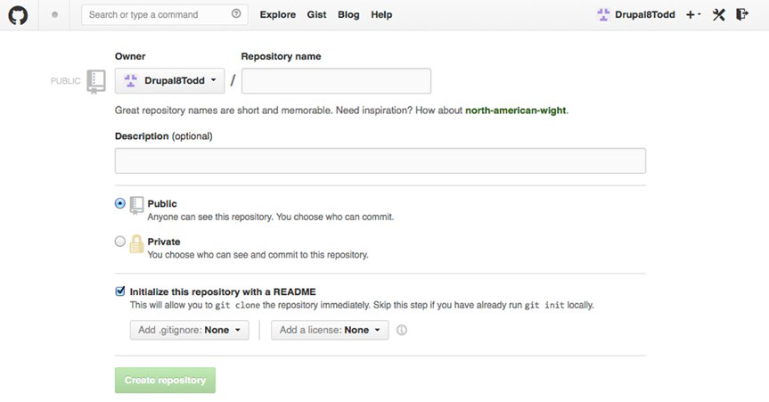Click the Repository name field label
Viewport: 769px width, 402px height.
click(281, 56)
